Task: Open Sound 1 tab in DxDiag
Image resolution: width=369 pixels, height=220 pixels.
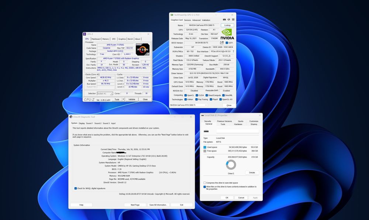Action: 89,123
